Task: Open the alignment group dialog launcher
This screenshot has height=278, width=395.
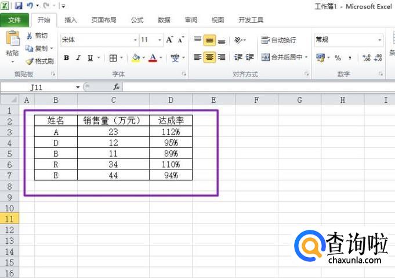Action: point(307,74)
